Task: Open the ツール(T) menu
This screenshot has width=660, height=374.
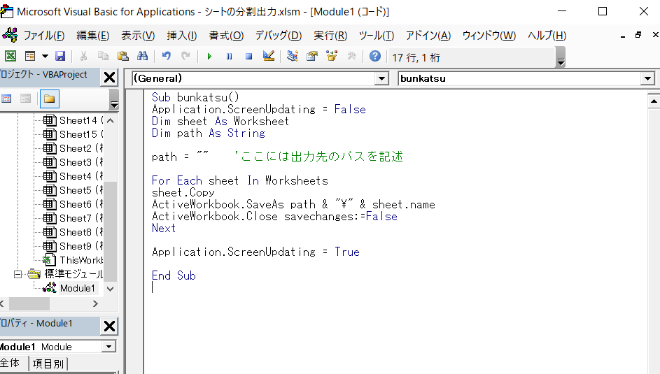Action: pos(377,35)
